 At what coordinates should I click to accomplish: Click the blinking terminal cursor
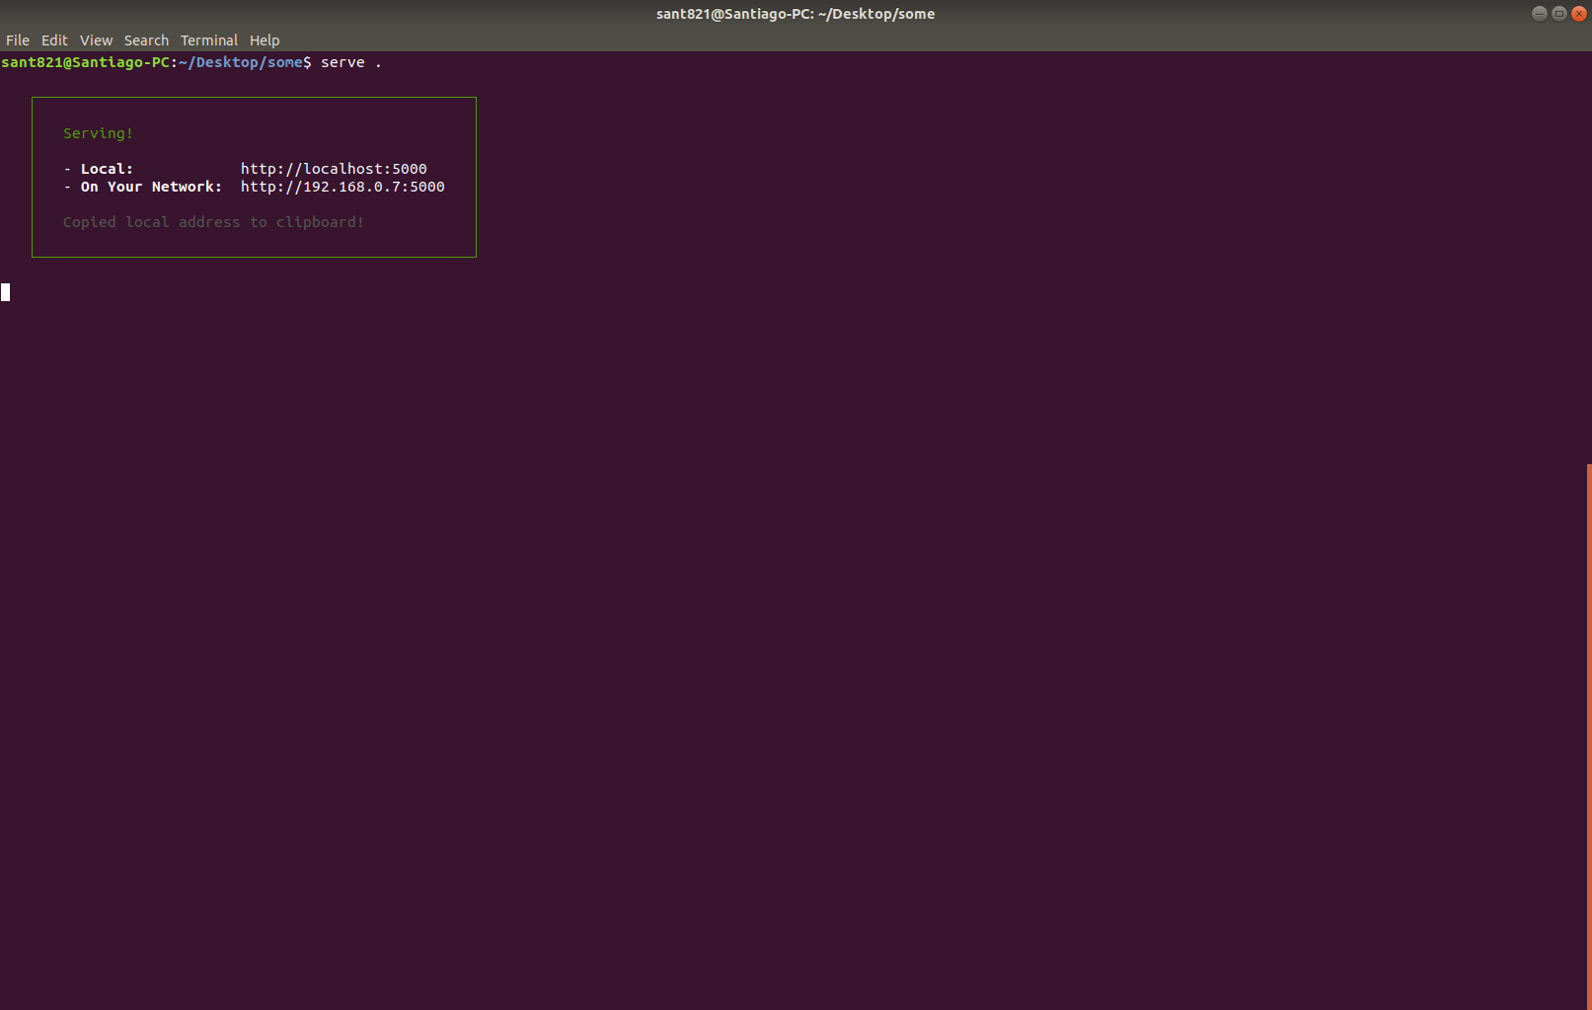[x=6, y=292]
